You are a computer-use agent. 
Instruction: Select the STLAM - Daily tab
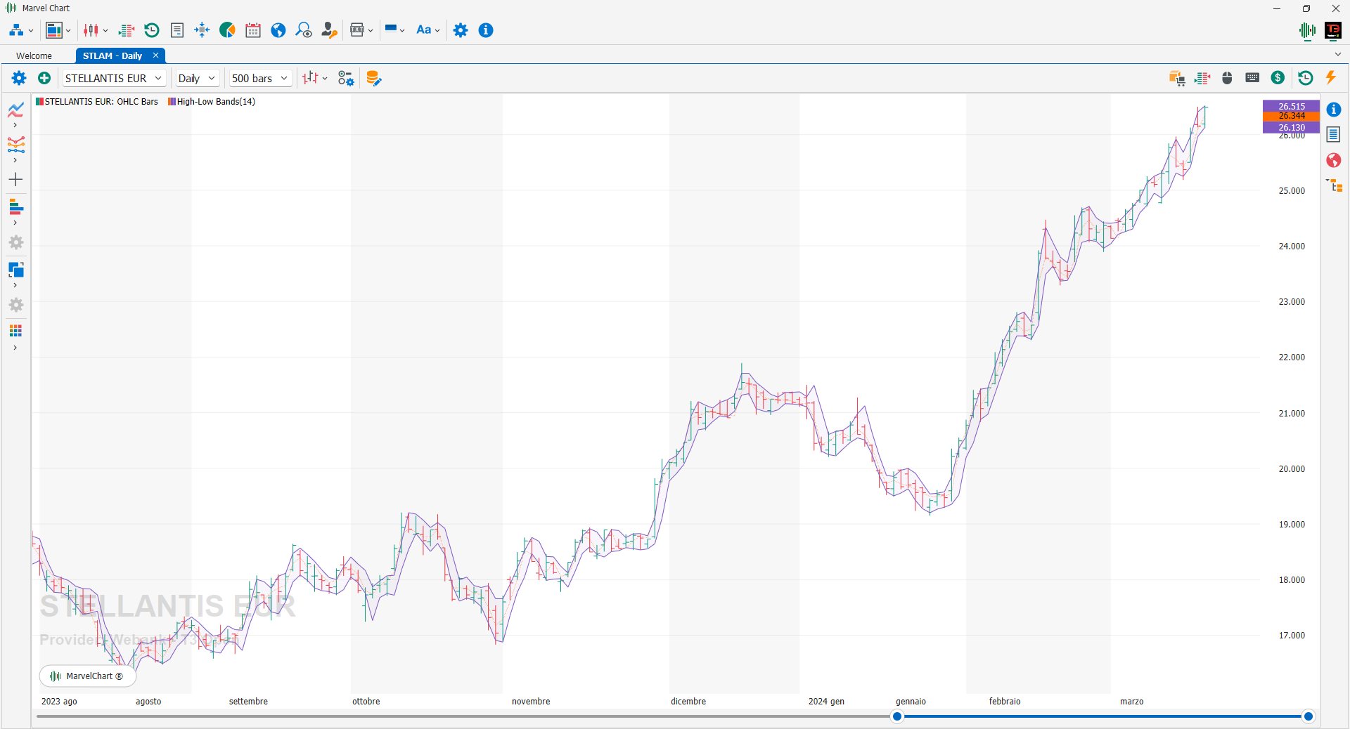112,56
